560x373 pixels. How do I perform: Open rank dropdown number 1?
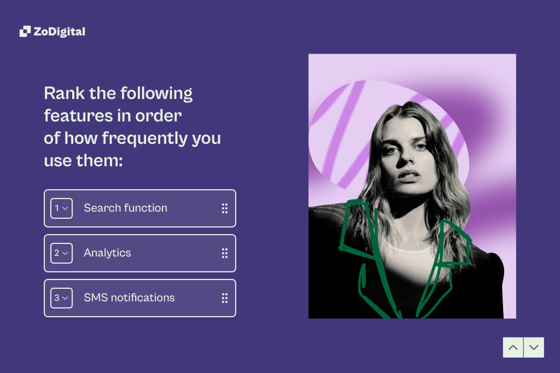click(x=61, y=208)
